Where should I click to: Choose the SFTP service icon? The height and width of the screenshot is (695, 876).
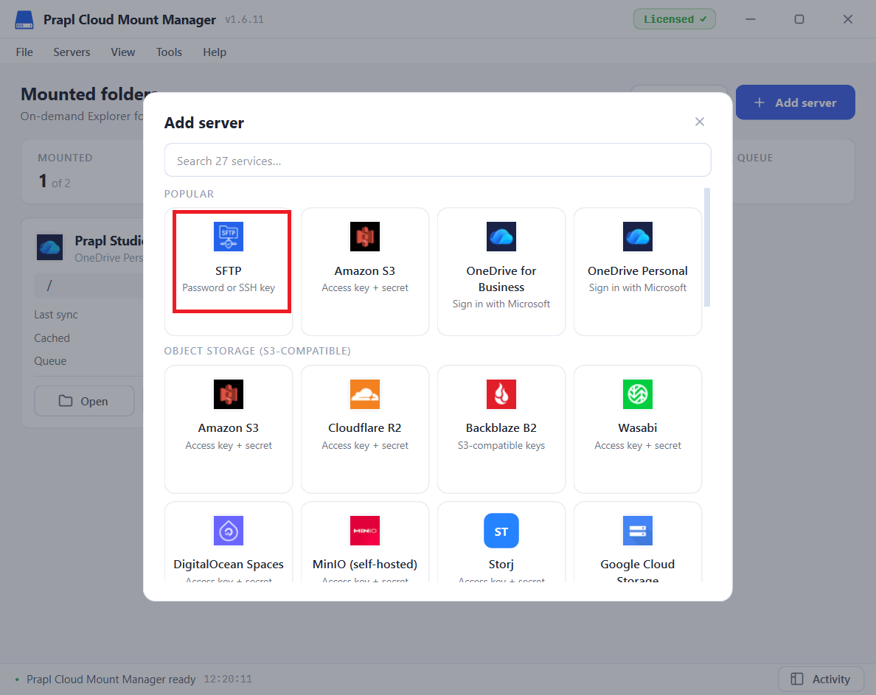pyautogui.click(x=228, y=237)
